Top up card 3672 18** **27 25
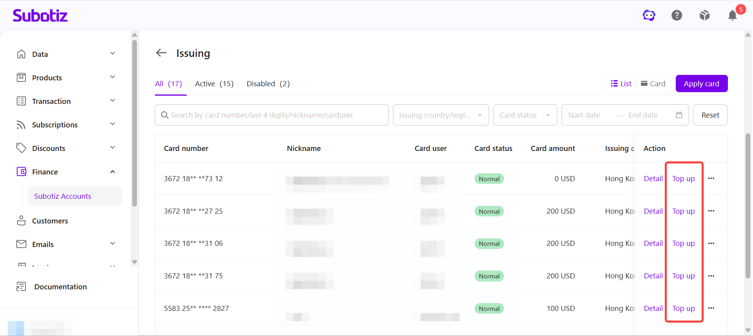 coord(683,211)
